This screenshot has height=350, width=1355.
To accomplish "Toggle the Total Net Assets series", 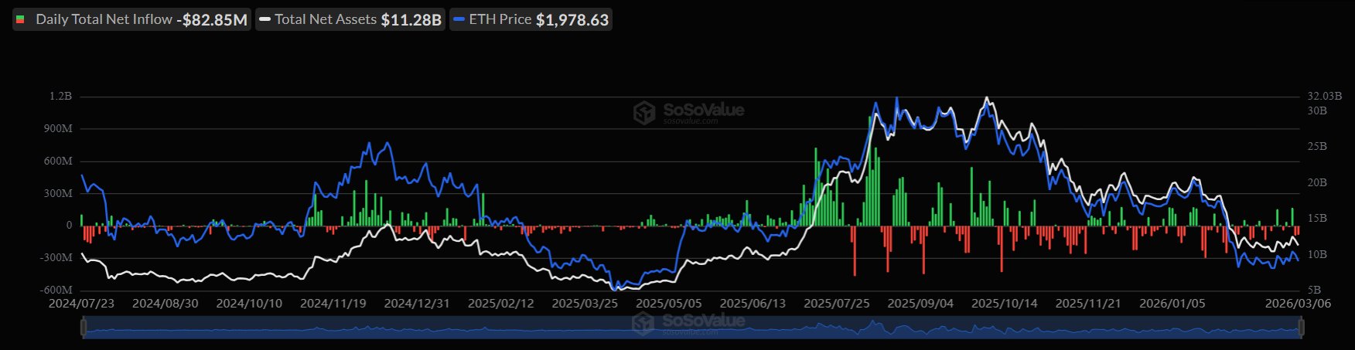I will tap(326, 19).
